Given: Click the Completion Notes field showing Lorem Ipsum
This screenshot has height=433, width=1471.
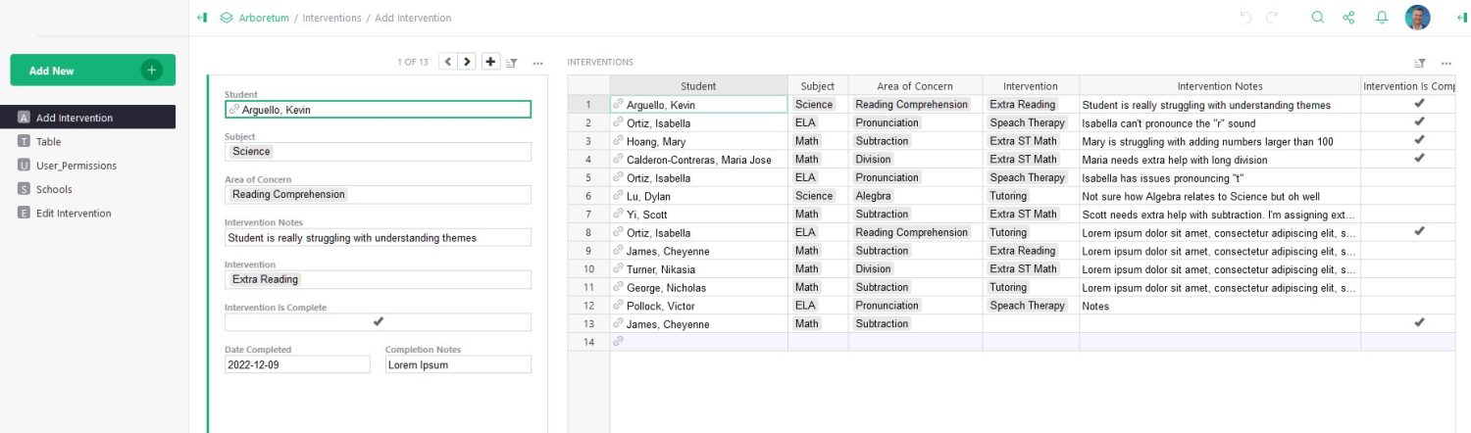Looking at the screenshot, I should point(458,364).
